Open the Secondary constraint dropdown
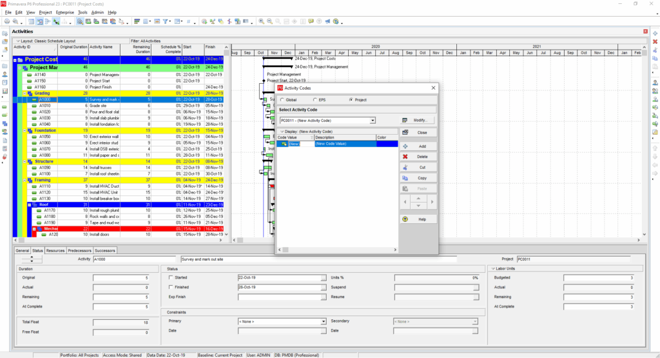Image resolution: width=660 pixels, height=358 pixels. 475,321
